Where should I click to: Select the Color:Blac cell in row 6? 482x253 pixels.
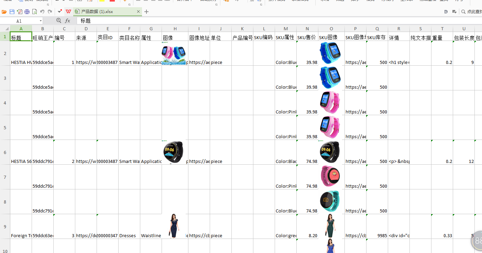(x=286, y=152)
